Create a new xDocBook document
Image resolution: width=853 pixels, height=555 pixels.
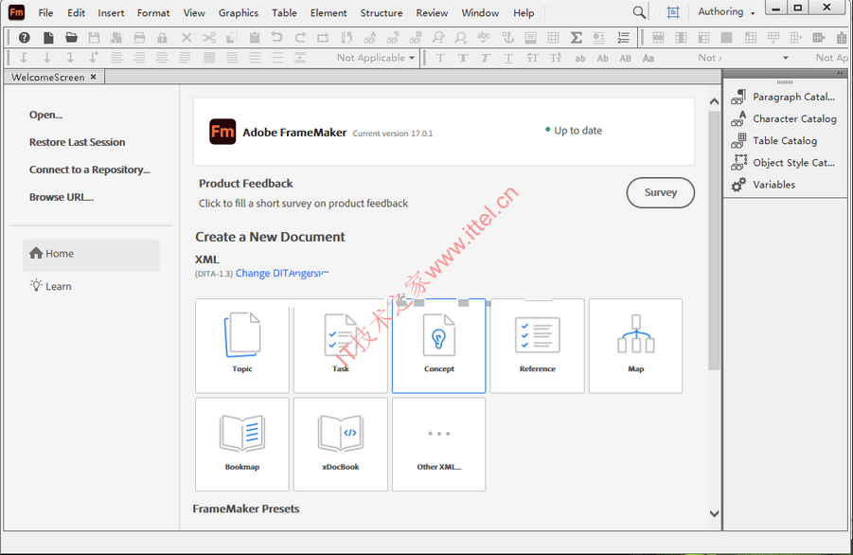coord(341,444)
